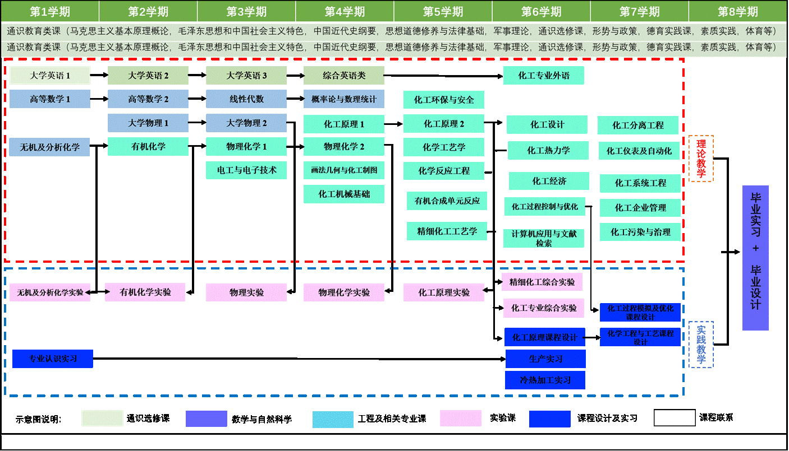Viewport: 789px width, 451px height.
Task: Select the 化学反应工程 course box
Action: [x=444, y=170]
